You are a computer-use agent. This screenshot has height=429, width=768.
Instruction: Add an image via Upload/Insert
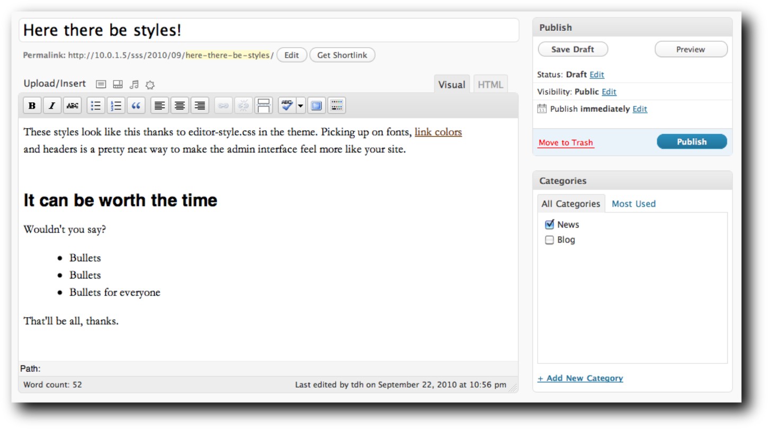[101, 84]
